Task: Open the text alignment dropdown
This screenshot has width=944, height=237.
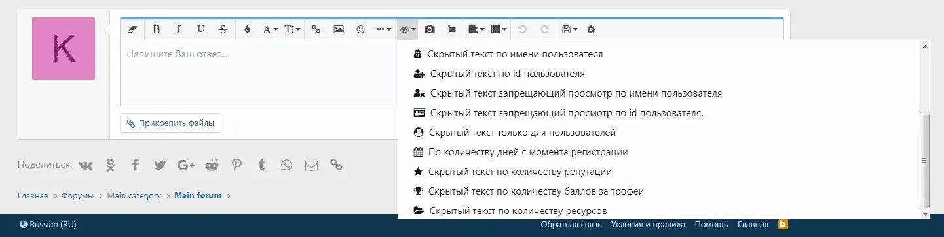Action: pos(476,29)
